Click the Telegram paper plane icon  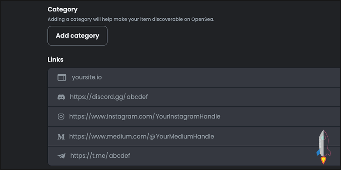coord(61,156)
